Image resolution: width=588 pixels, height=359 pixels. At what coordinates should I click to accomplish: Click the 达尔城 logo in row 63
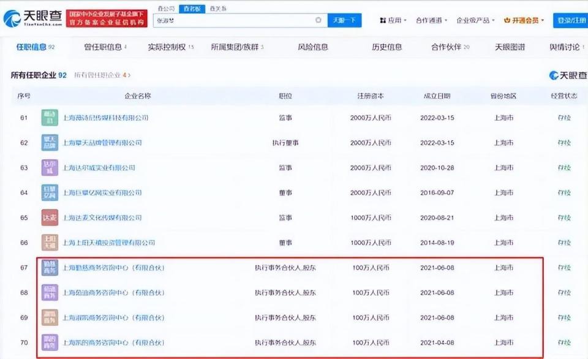click(x=49, y=167)
